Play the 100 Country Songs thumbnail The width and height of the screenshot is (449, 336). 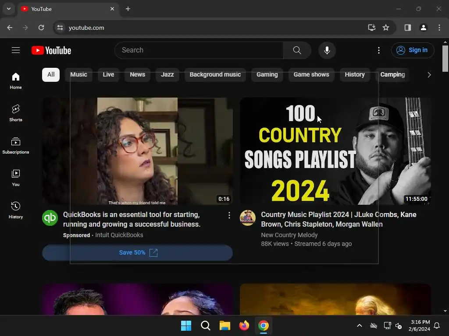(335, 151)
